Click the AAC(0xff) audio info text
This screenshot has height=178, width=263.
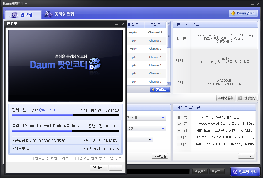pyautogui.click(x=225, y=81)
